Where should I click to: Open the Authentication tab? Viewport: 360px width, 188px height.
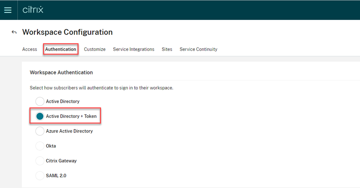tap(61, 49)
